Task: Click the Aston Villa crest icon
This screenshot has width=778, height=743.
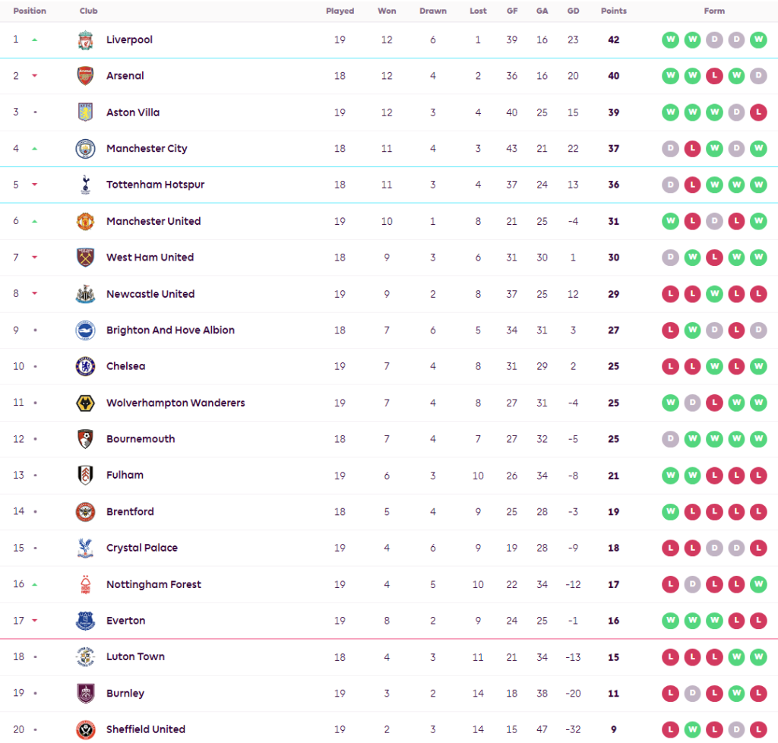Action: (x=85, y=112)
